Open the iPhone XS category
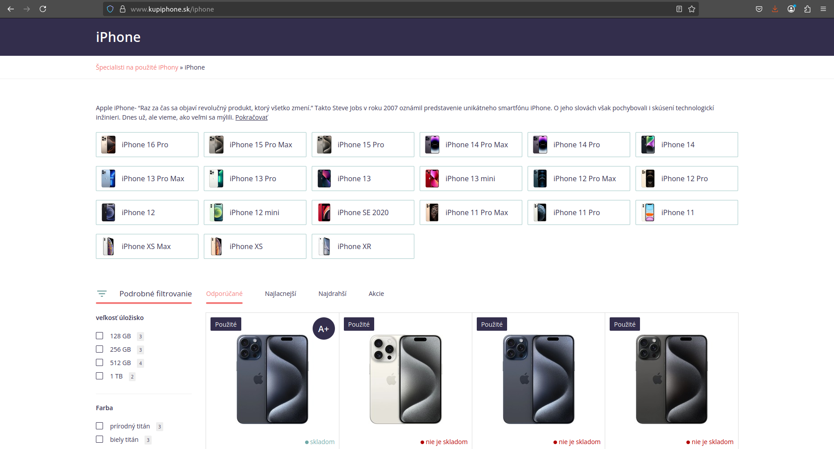The height and width of the screenshot is (449, 834). click(x=255, y=246)
